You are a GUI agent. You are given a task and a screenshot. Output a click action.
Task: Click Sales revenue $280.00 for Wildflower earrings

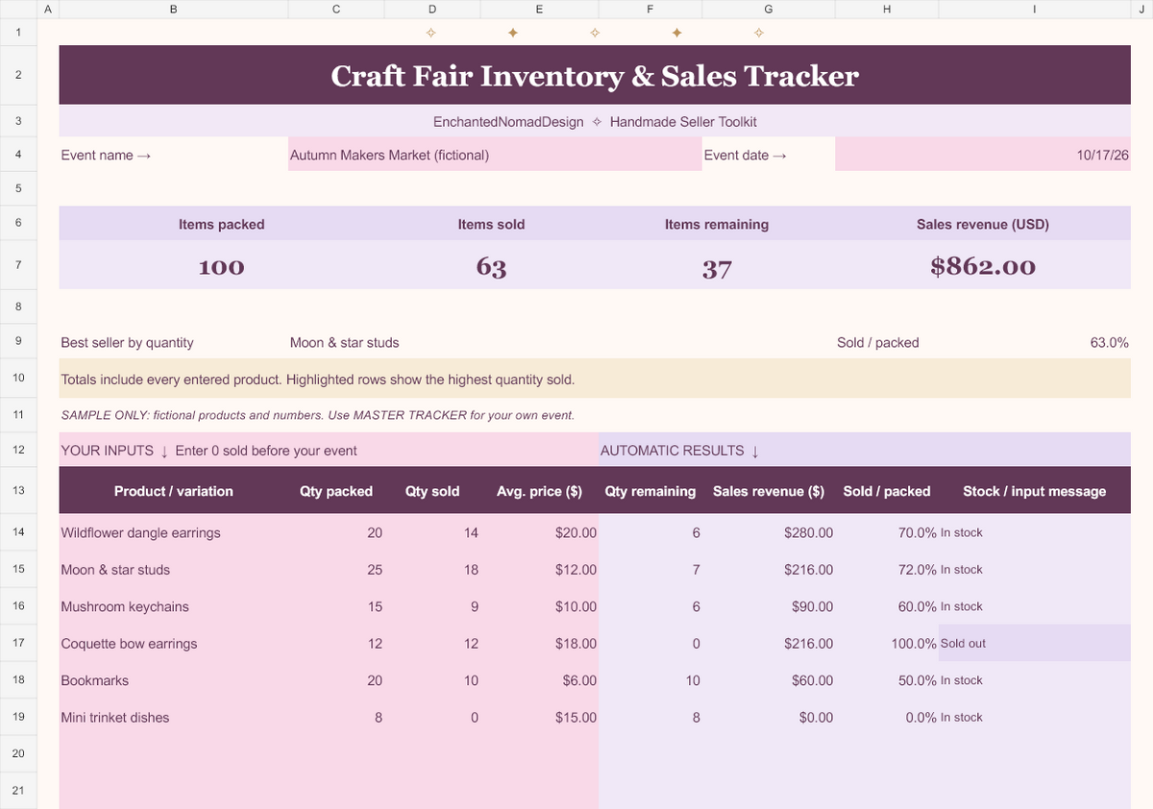click(x=769, y=532)
